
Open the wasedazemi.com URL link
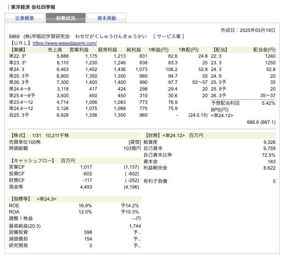65,43
